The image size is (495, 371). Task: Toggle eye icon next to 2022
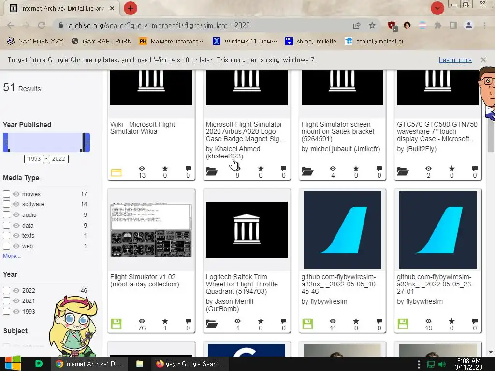(x=16, y=290)
